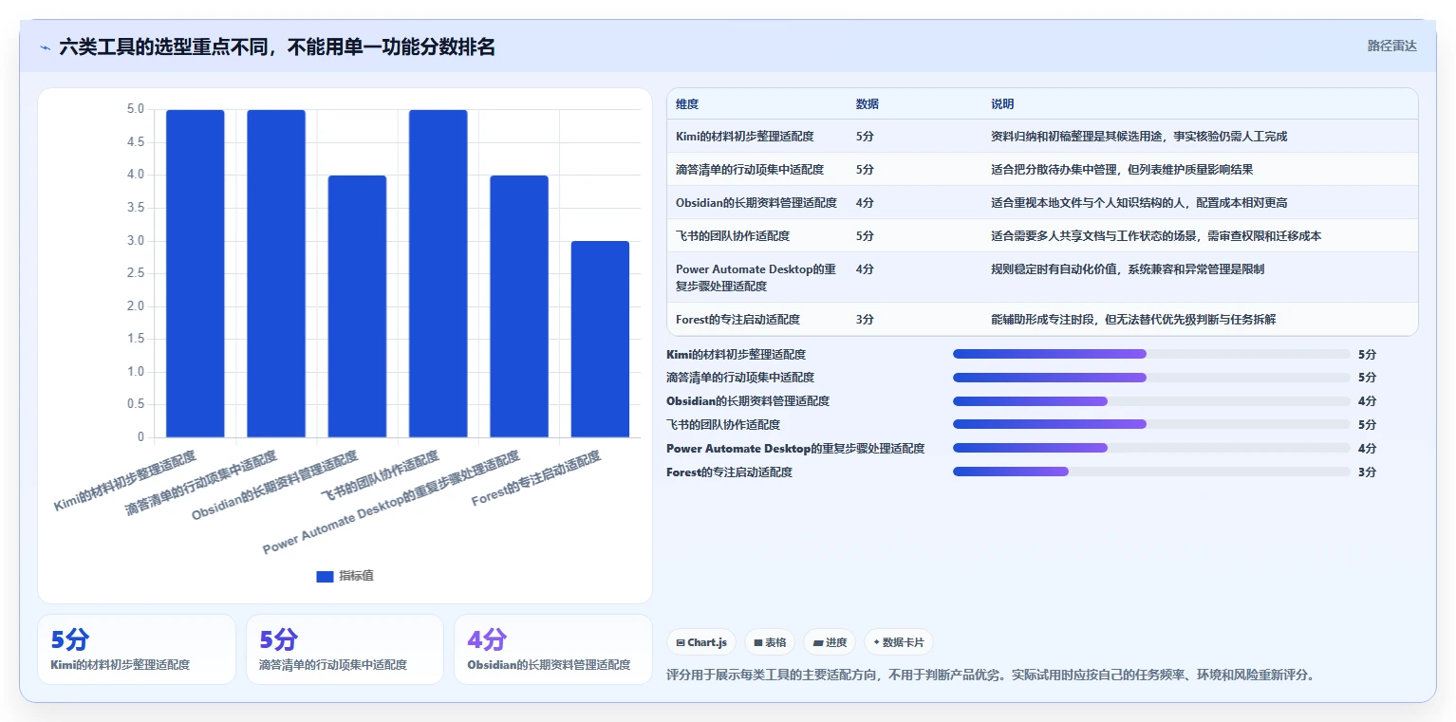Click the 路径雷达 label in the header
The height and width of the screenshot is (722, 1456).
click(1391, 46)
